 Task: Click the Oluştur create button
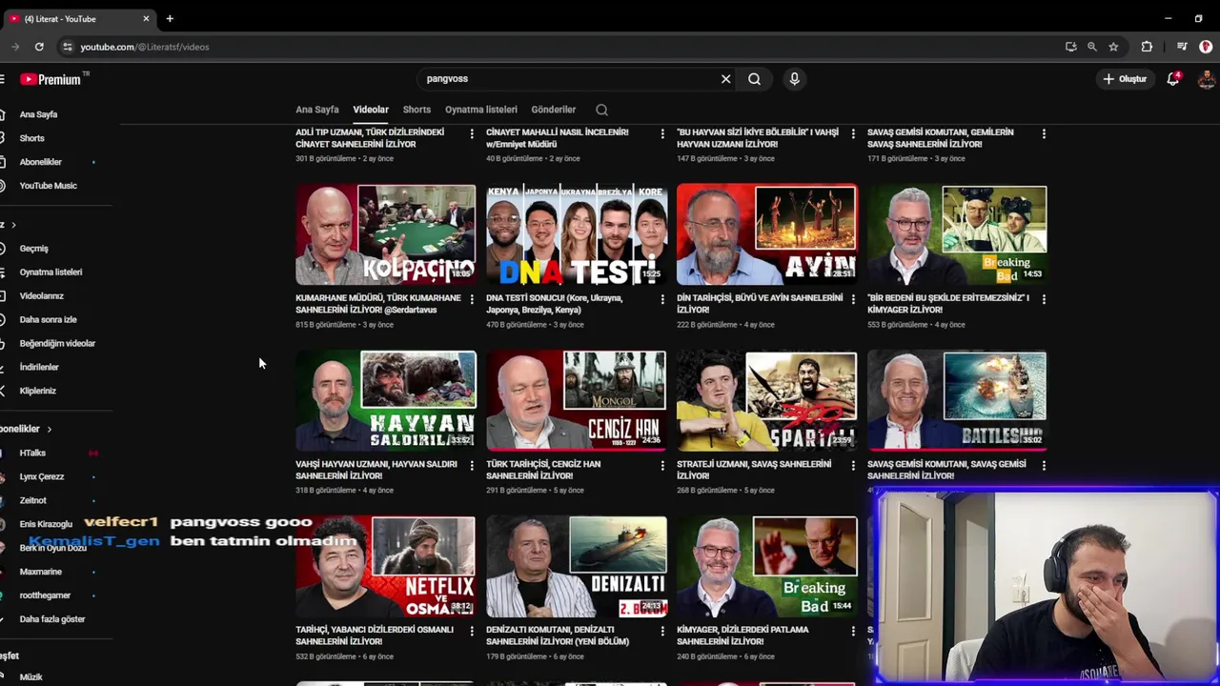tap(1125, 79)
